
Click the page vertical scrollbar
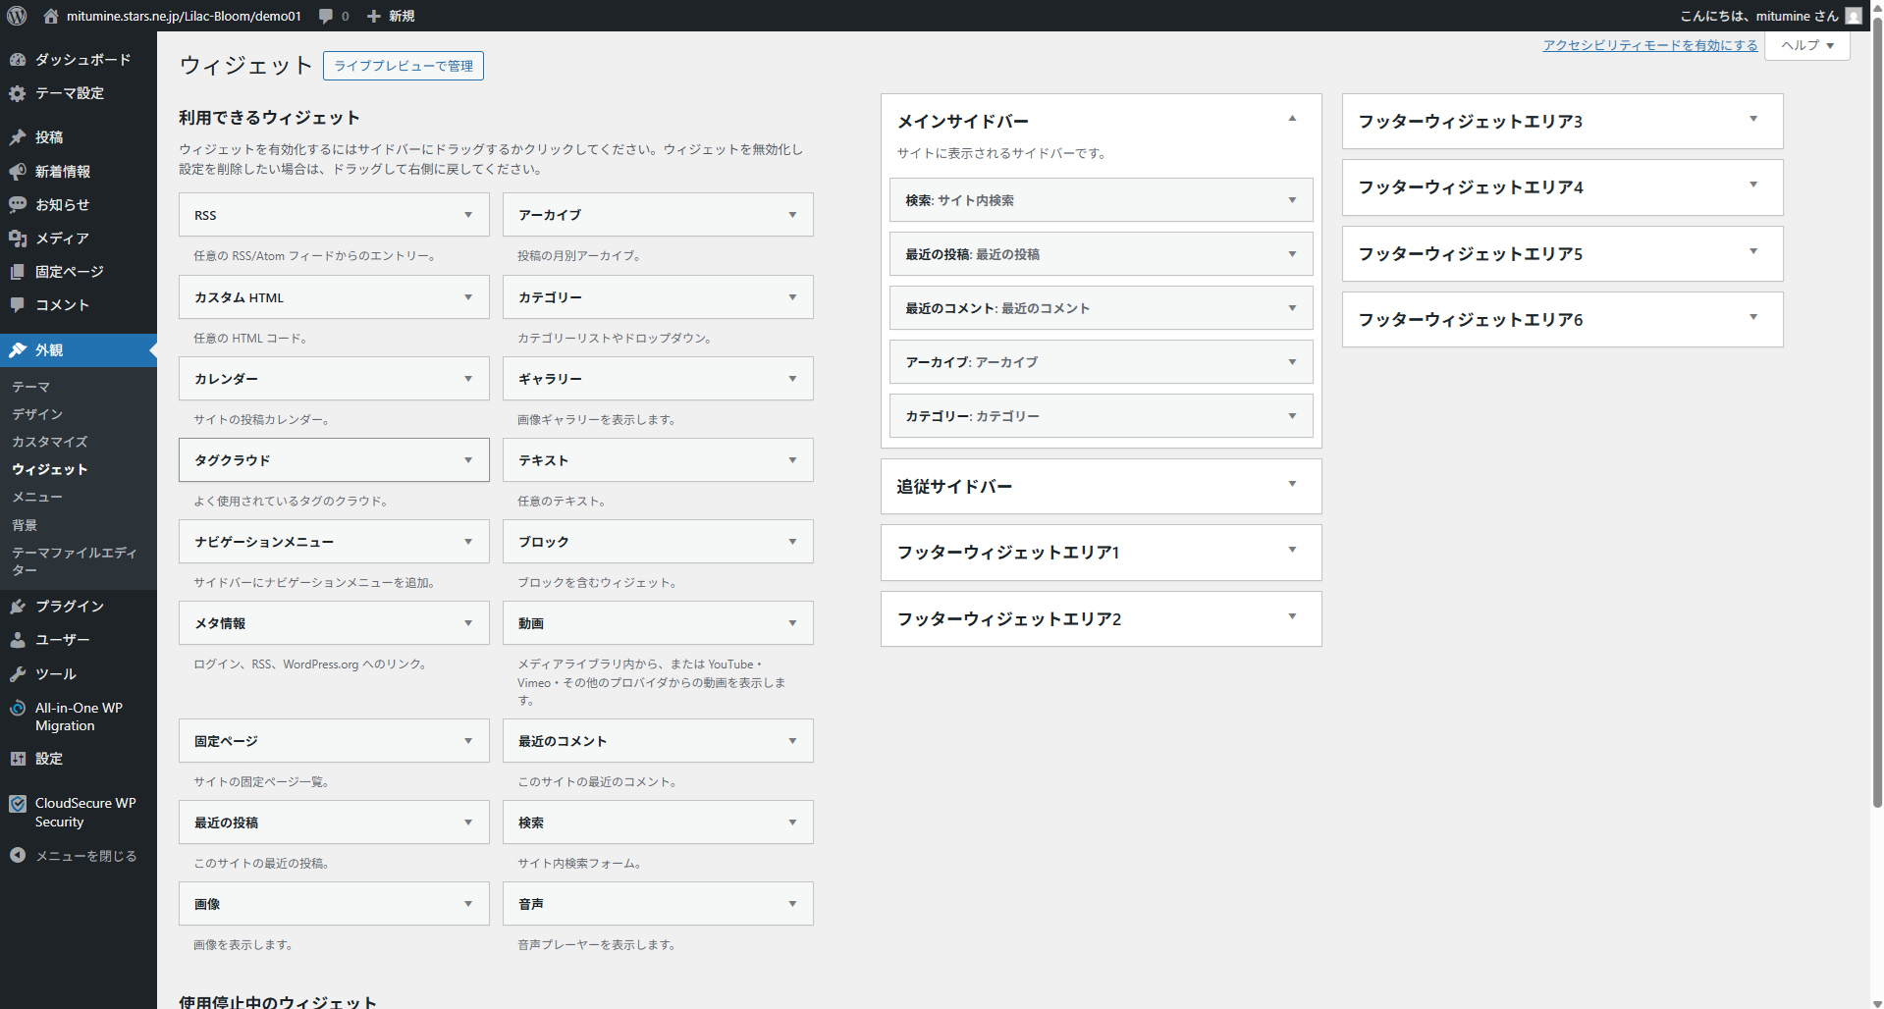[1876, 393]
